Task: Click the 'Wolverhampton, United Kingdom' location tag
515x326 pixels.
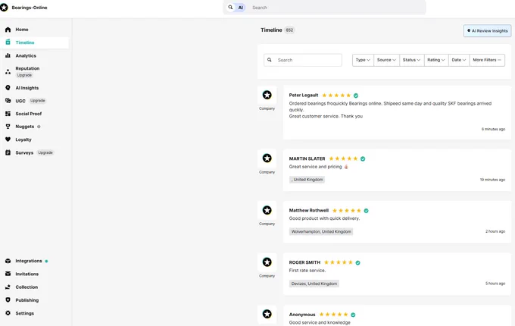Action: point(321,232)
